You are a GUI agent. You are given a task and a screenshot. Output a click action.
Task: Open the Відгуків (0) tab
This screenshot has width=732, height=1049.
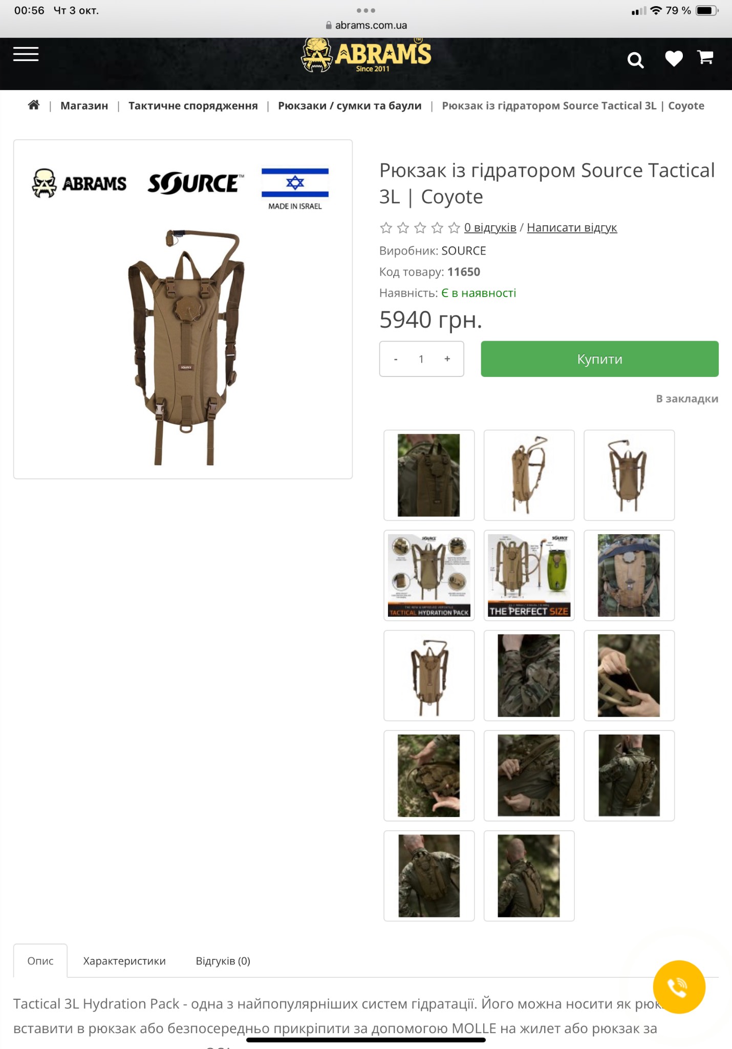223,961
